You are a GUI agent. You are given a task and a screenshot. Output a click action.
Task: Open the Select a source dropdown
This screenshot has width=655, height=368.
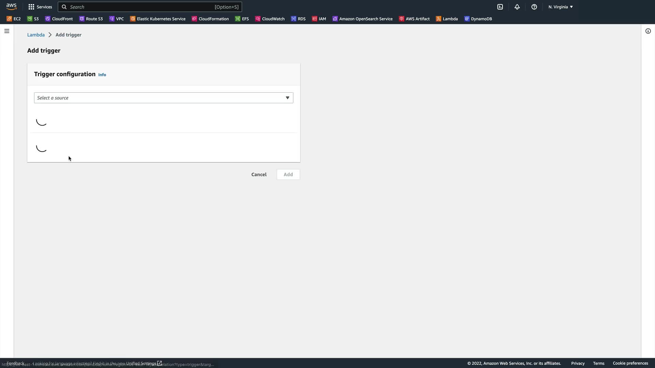pos(163,98)
